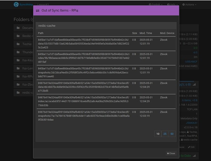Click signal bars icon by Up to Date

click(x=194, y=156)
